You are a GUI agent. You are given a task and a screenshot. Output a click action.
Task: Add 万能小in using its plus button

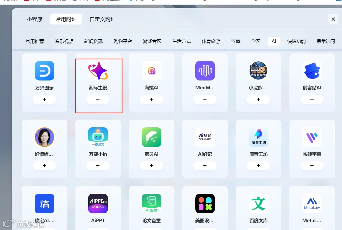click(98, 166)
